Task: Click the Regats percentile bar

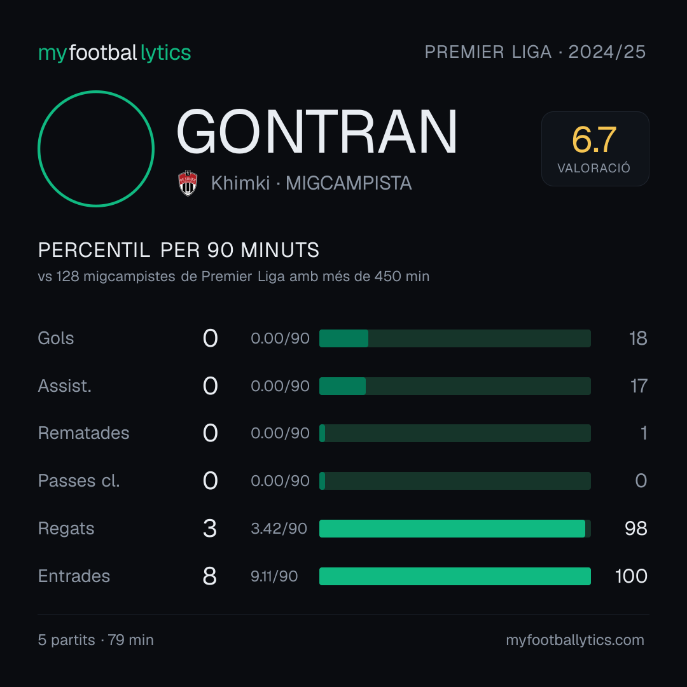Action: (455, 529)
